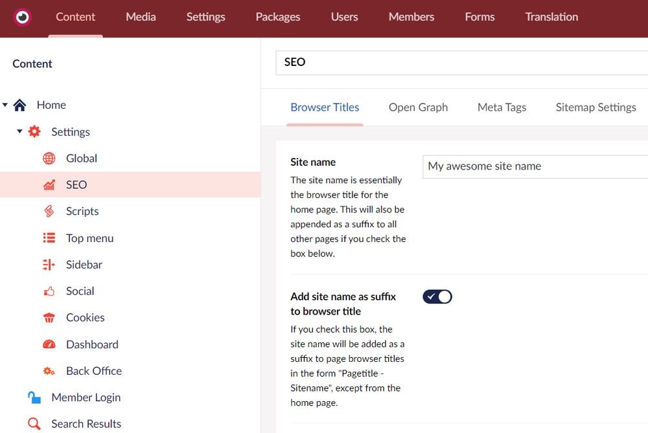Image resolution: width=648 pixels, height=433 pixels.
Task: Click the Cookies cupcake icon
Action: (49, 318)
